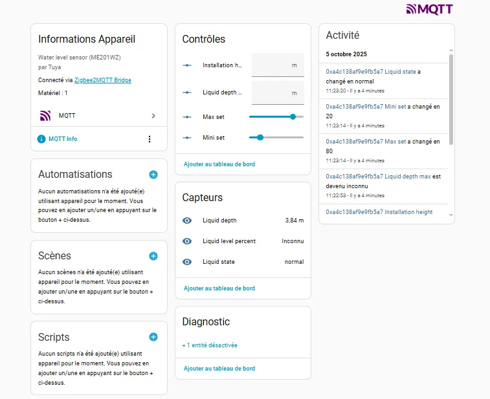This screenshot has width=490, height=399.
Task: Click the Installation height entity icon
Action: (x=187, y=65)
